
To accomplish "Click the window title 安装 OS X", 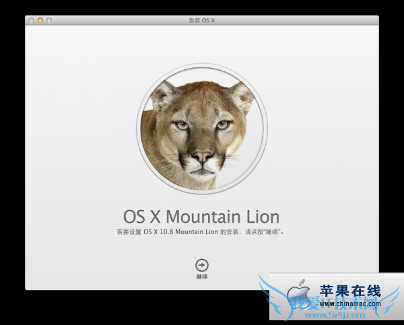I will (x=202, y=20).
